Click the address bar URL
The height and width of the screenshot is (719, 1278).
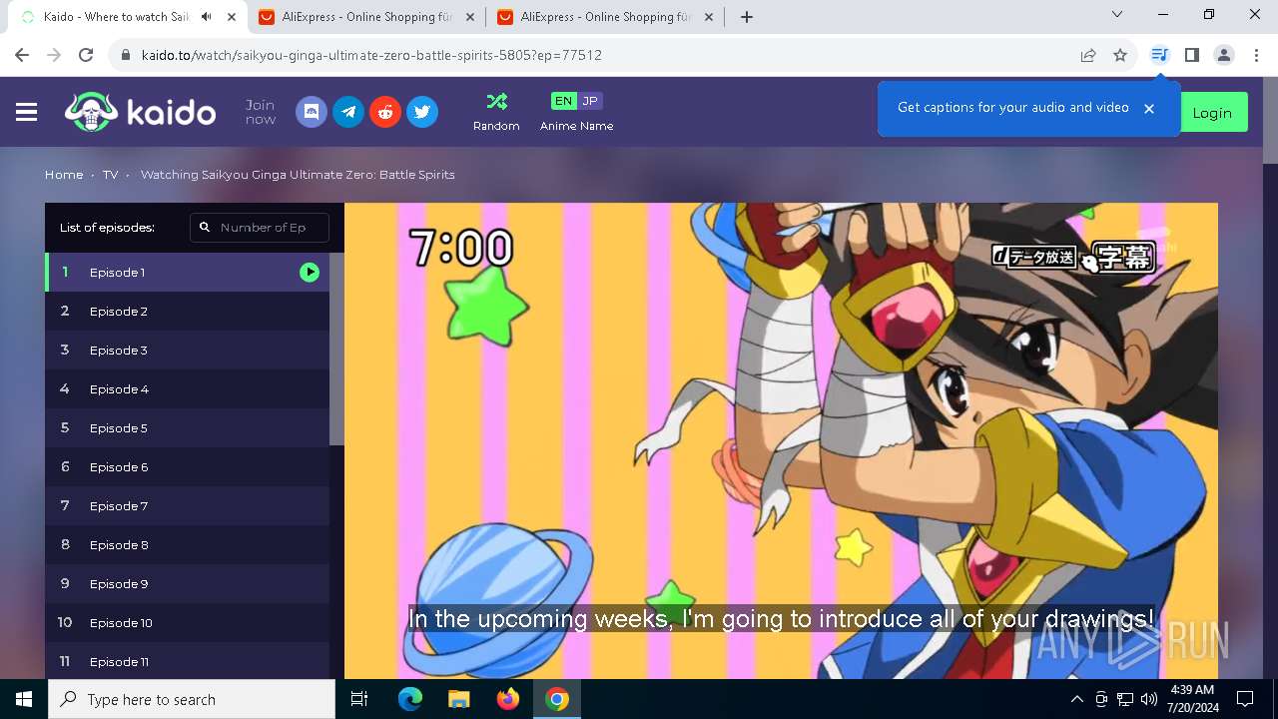371,56
